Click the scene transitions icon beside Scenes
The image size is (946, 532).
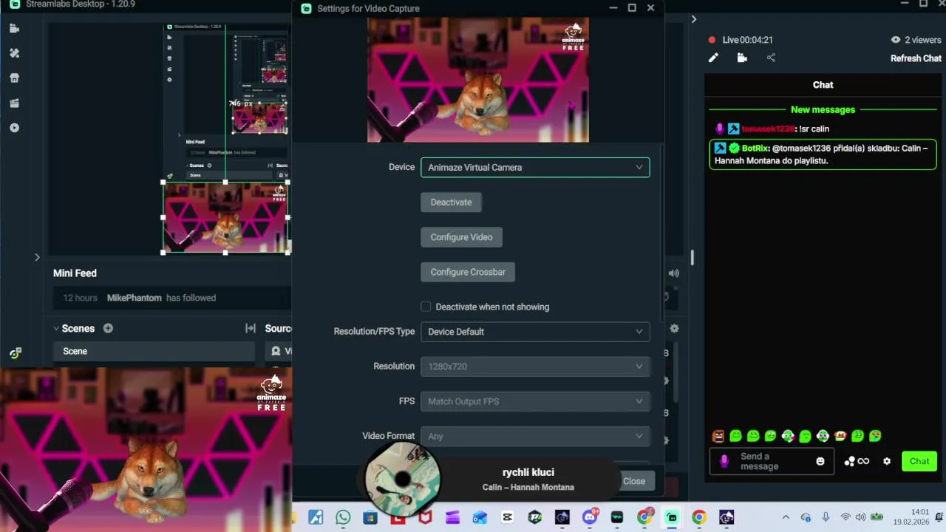point(251,328)
